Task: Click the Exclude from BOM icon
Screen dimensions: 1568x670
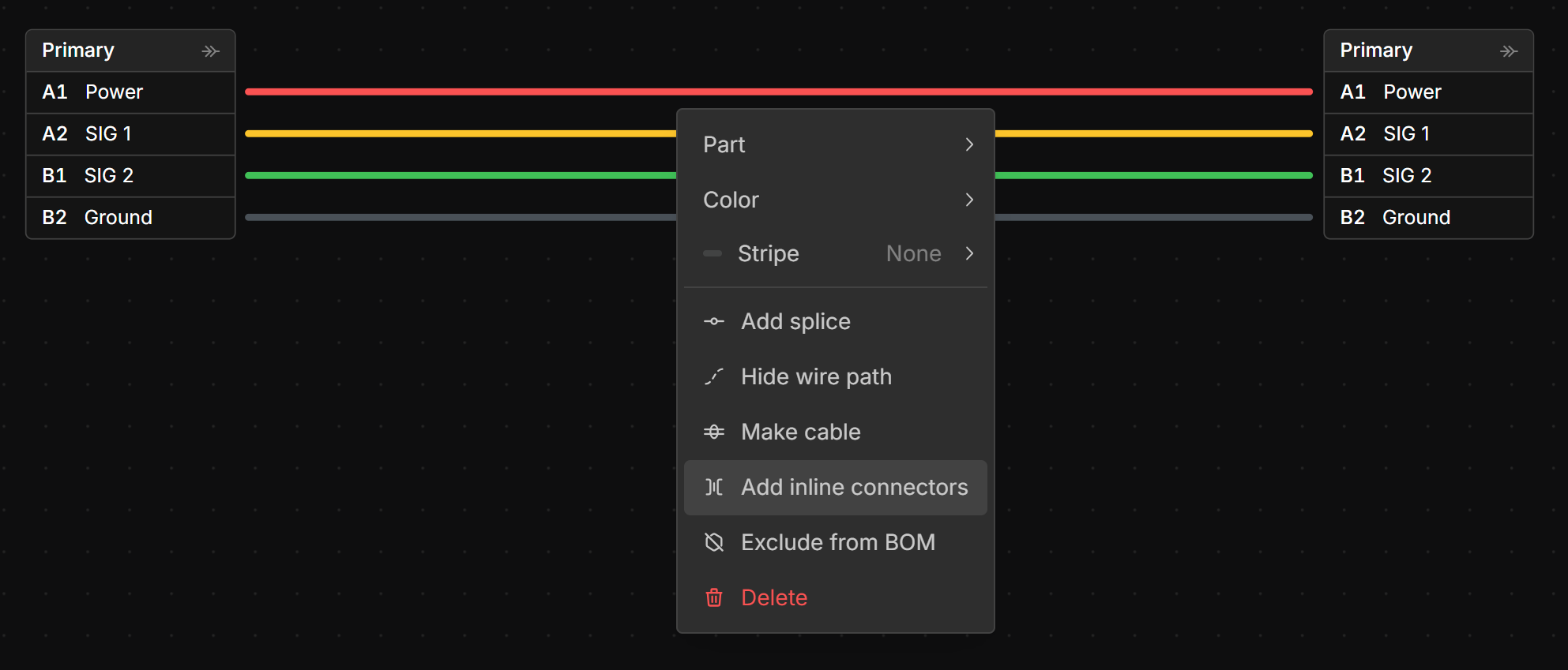Action: tap(714, 542)
